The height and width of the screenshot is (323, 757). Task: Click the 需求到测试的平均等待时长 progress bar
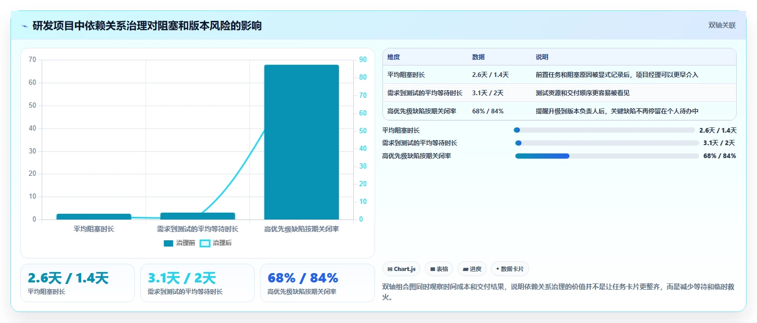pyautogui.click(x=607, y=143)
